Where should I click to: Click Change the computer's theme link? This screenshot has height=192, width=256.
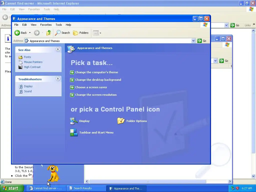point(97,72)
